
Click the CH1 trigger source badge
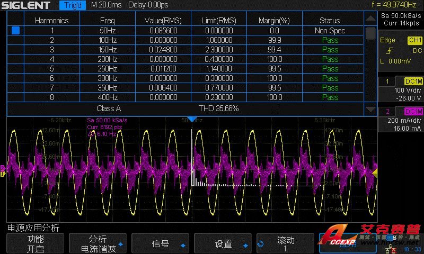coord(414,40)
